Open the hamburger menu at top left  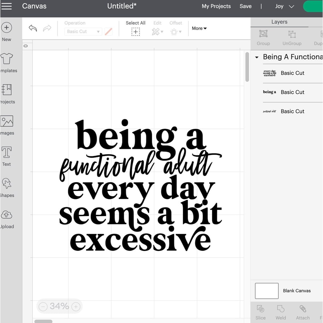point(7,6)
